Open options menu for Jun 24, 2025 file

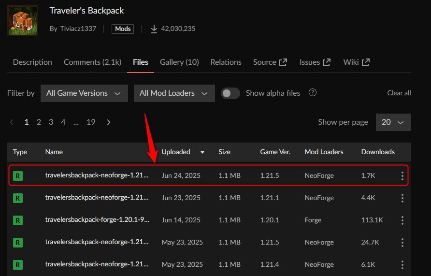(x=402, y=175)
